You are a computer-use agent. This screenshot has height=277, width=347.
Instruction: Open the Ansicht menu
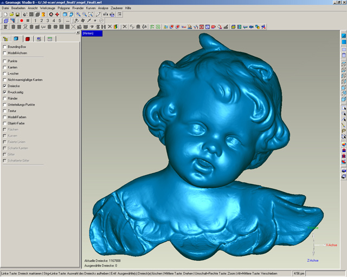coord(33,8)
